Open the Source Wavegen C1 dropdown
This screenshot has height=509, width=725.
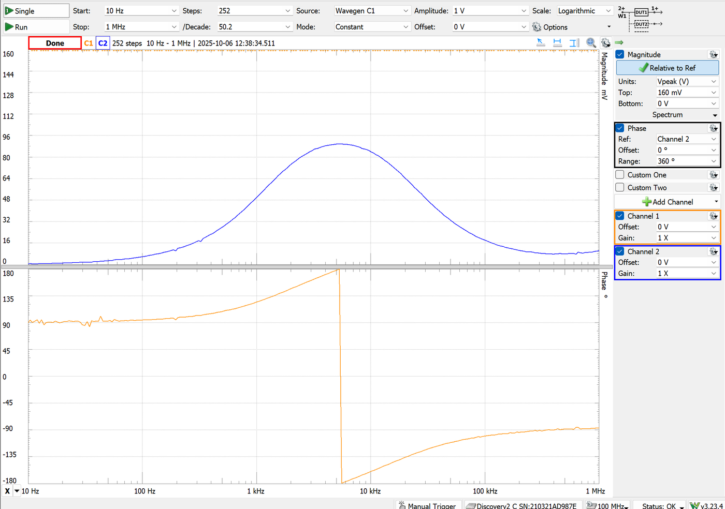tap(372, 11)
